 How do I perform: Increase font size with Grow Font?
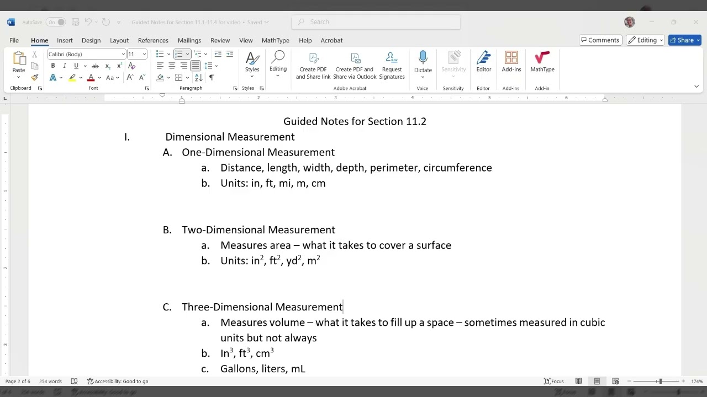click(x=130, y=78)
